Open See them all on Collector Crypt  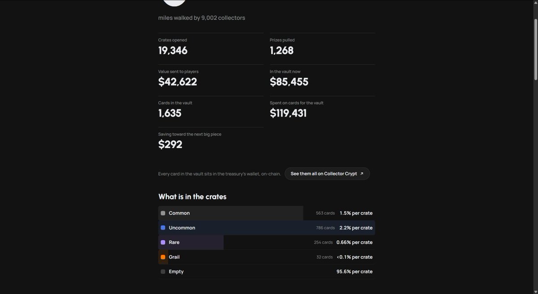pos(327,173)
